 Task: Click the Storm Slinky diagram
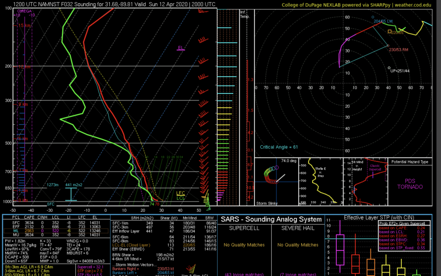[277, 182]
